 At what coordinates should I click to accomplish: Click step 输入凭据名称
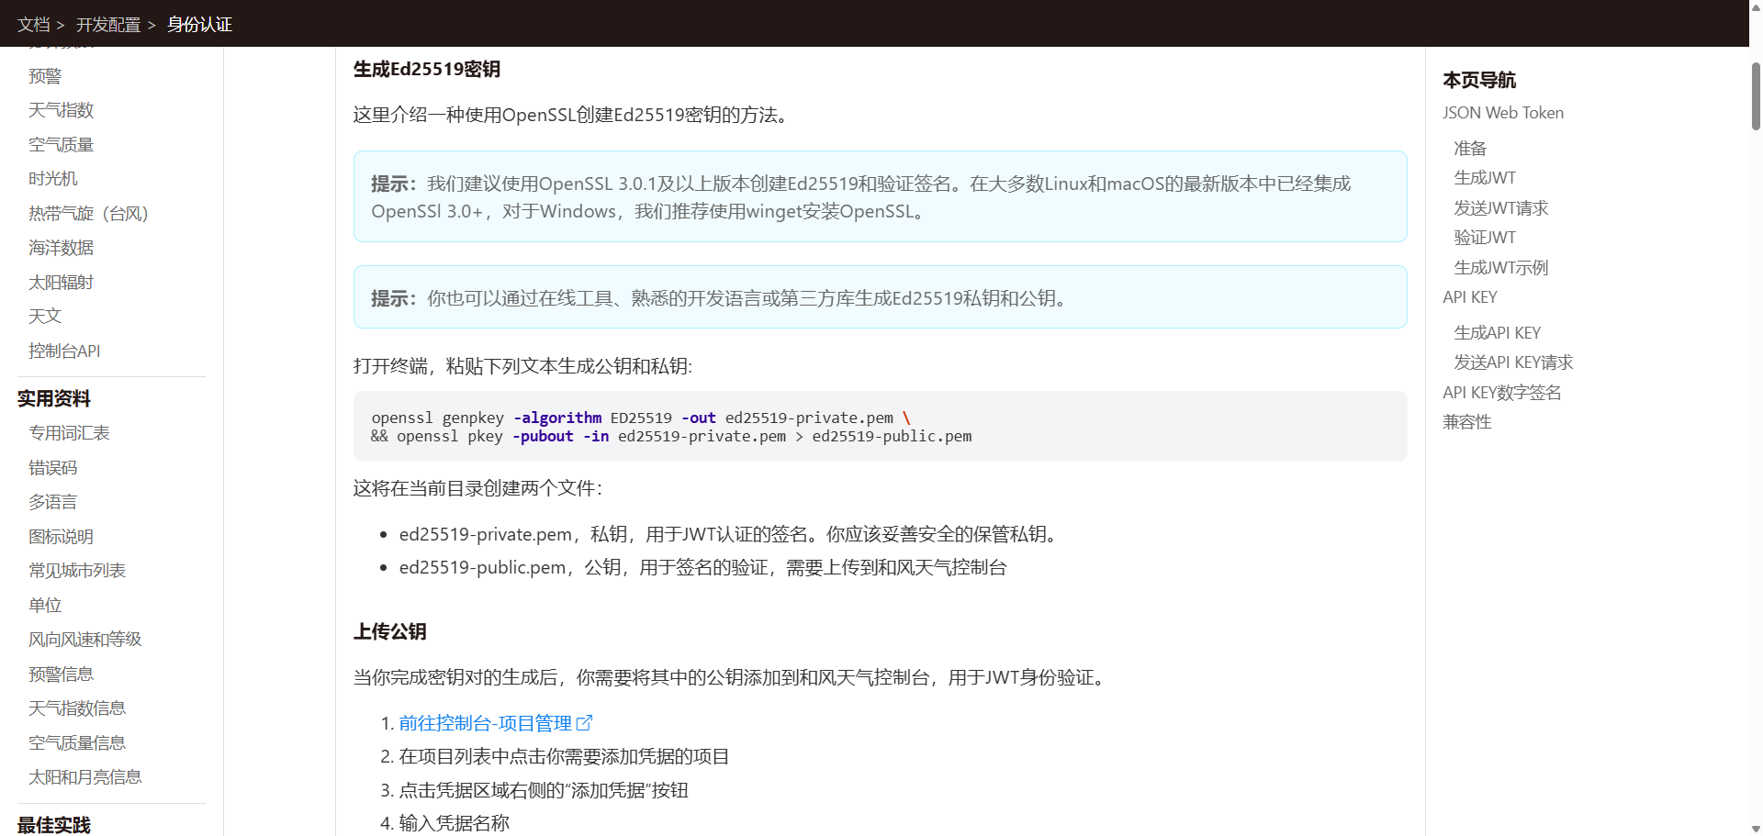pos(454,823)
